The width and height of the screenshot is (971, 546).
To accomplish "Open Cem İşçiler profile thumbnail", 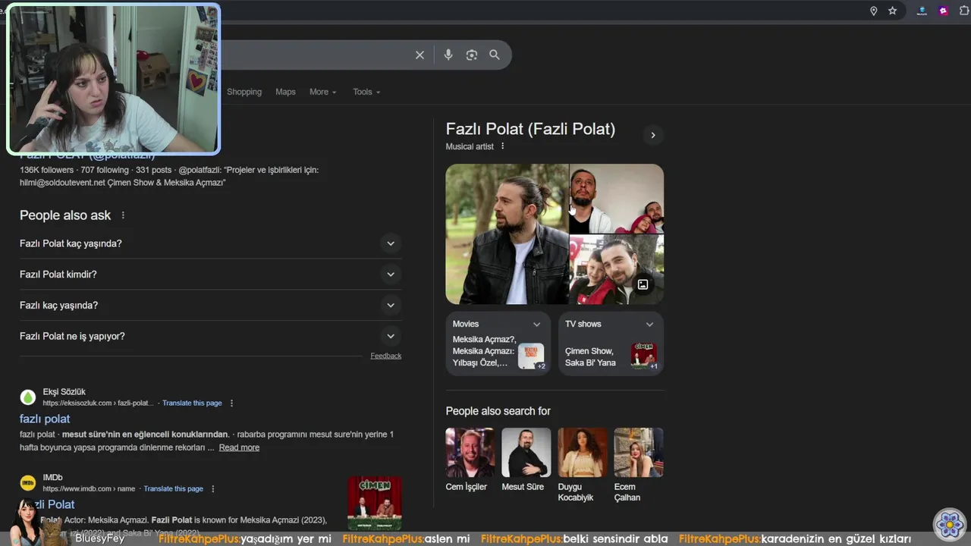I will pyautogui.click(x=470, y=453).
